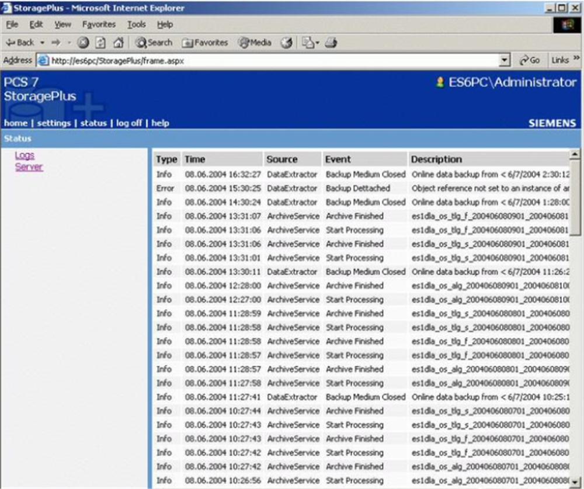Click time 08.06.2004 11:28:59

[223, 314]
